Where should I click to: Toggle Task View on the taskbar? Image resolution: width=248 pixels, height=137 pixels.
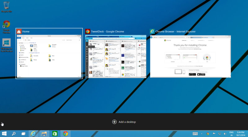24,134
